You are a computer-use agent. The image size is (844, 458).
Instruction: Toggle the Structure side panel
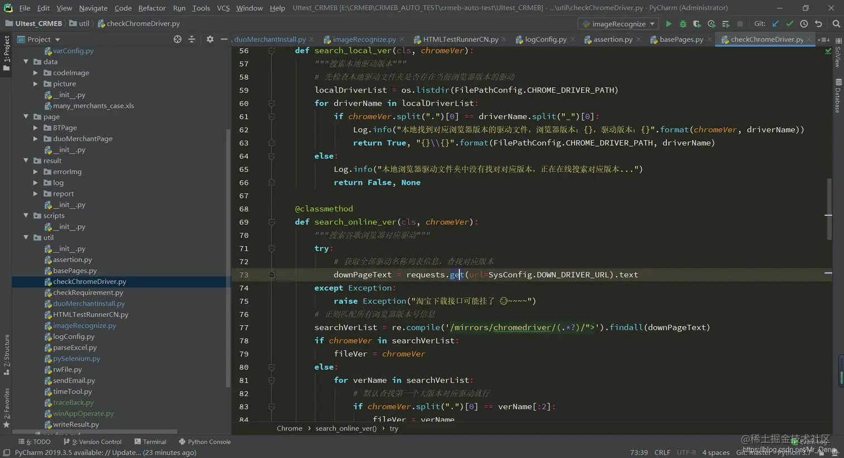[6, 354]
